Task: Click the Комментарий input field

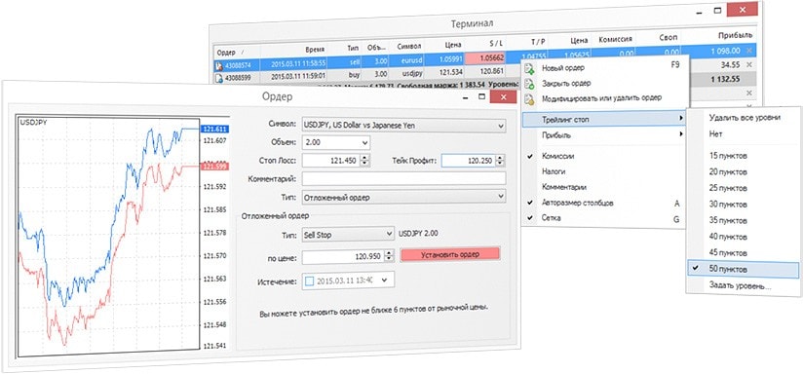Action: [403, 178]
